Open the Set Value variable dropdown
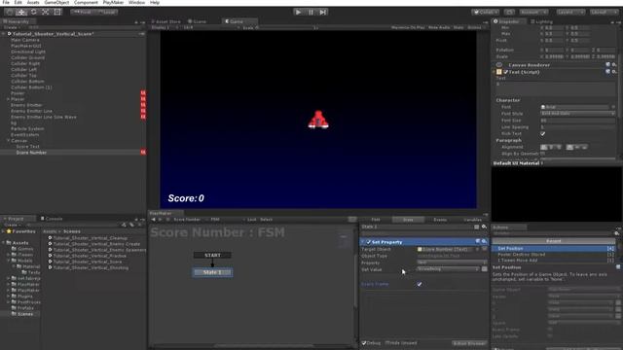Image resolution: width=623 pixels, height=350 pixels. coord(448,269)
